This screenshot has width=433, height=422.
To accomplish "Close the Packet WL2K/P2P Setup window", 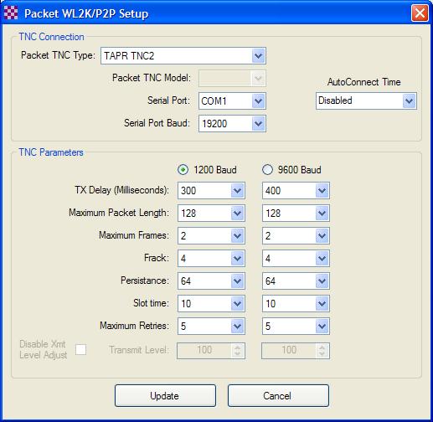I will [x=420, y=13].
